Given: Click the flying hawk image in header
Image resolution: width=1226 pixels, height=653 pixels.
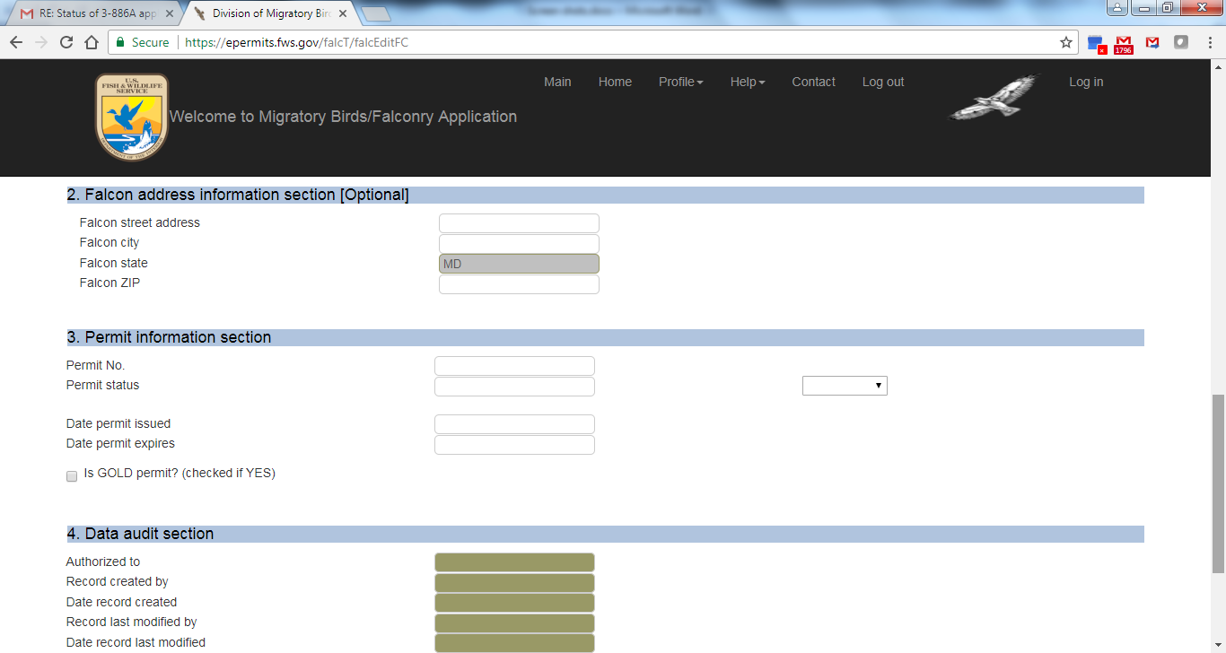Looking at the screenshot, I should pos(994,97).
